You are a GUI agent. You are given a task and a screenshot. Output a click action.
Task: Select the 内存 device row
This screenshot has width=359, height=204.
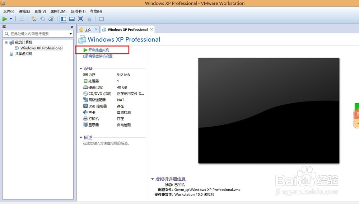pos(113,75)
